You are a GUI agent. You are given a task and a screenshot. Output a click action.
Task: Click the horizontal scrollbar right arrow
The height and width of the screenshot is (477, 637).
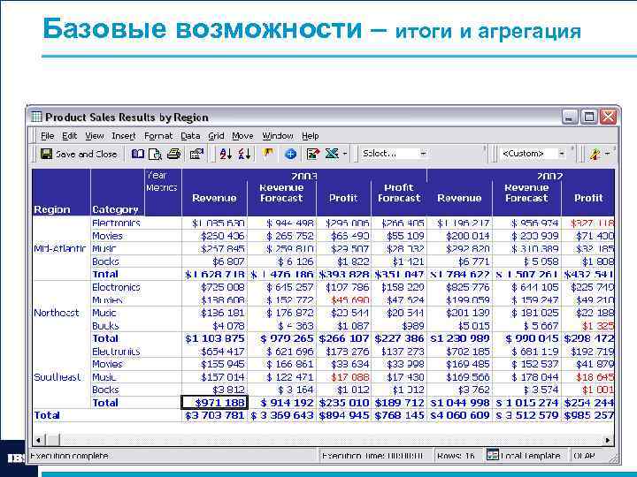pyautogui.click(x=608, y=440)
